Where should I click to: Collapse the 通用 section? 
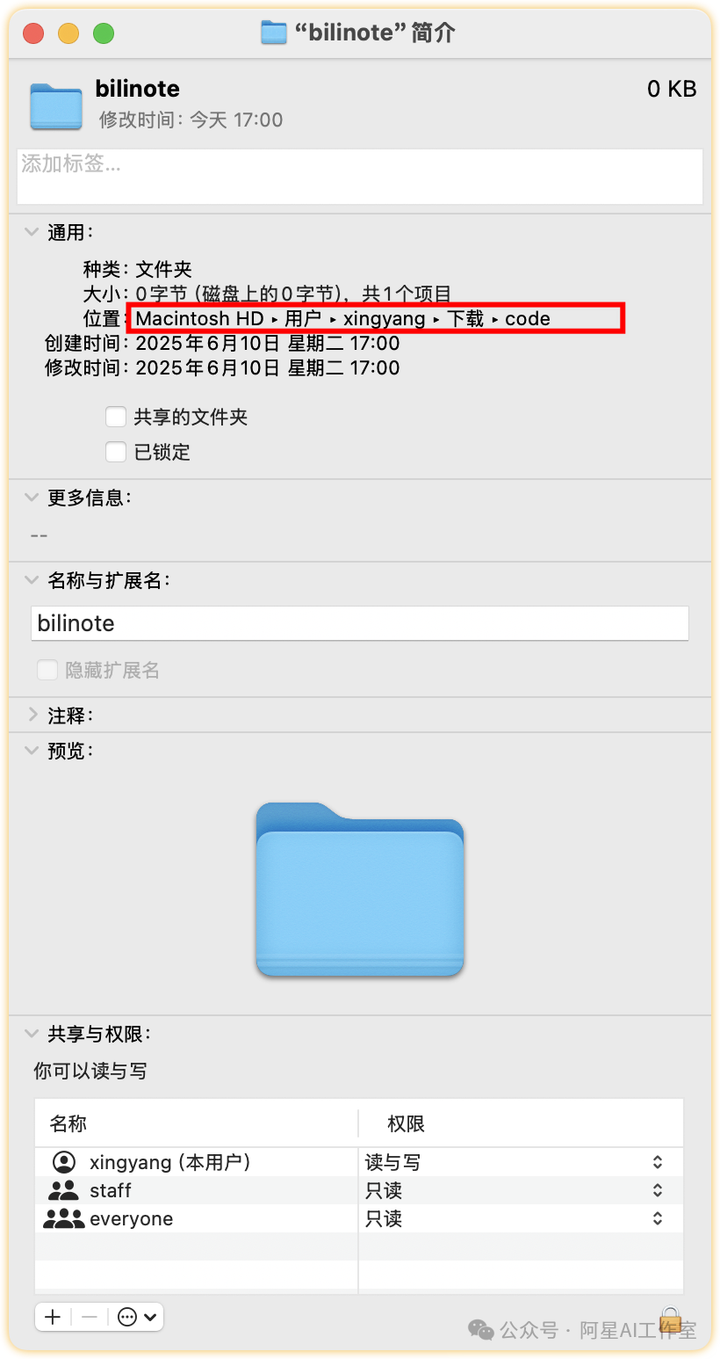[x=32, y=232]
